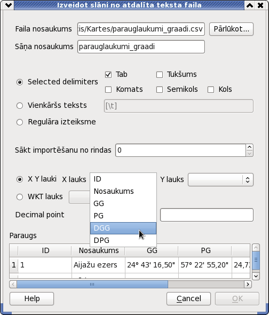The height and width of the screenshot is (315, 269).
Task: Uncheck the Tab delimiter checkbox
Action: coord(108,75)
